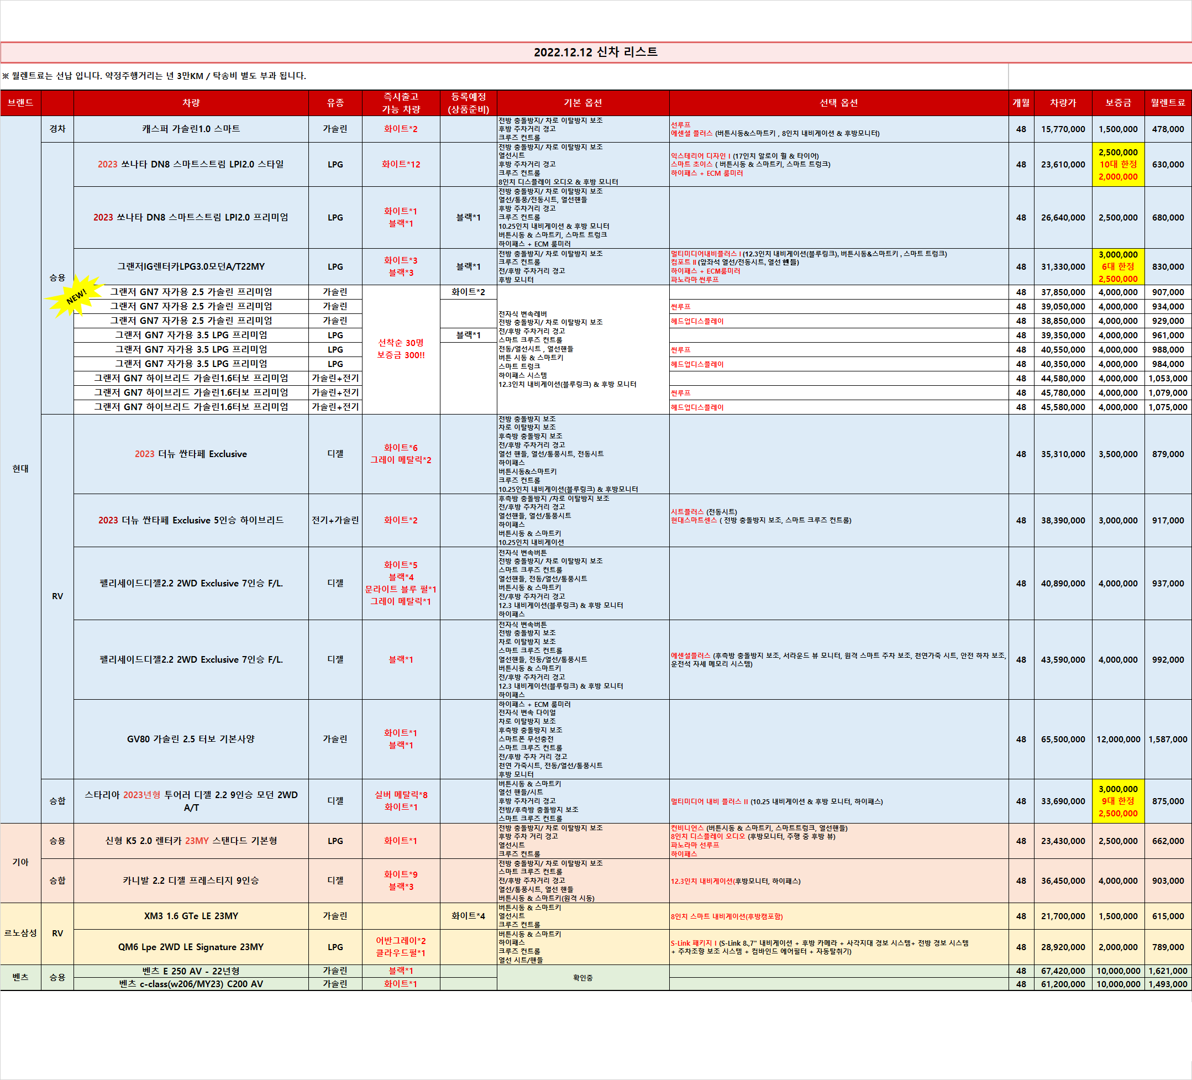Click the '그랜저IG렌터카LPG3.0모던A/T22MY' cell
1192x1080 pixels.
click(191, 267)
